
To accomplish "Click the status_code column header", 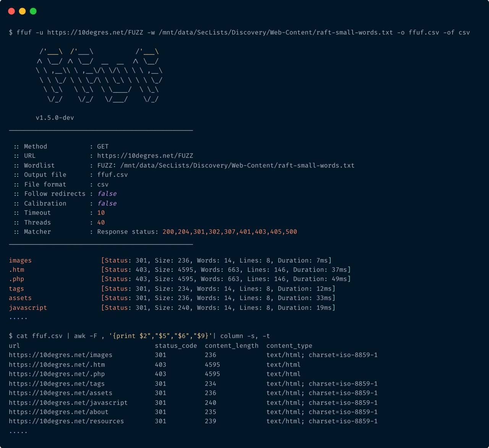I will 176,346.
